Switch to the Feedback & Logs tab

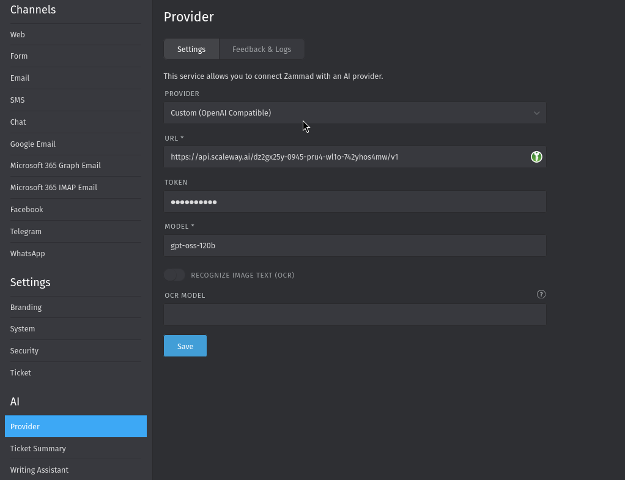click(x=261, y=49)
